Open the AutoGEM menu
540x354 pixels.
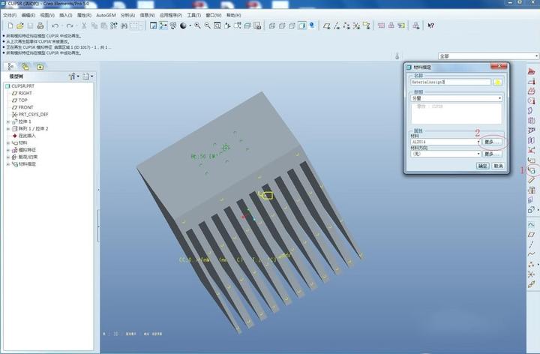click(x=106, y=16)
